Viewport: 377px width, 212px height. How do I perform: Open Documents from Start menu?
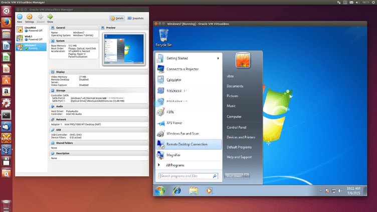(x=235, y=86)
